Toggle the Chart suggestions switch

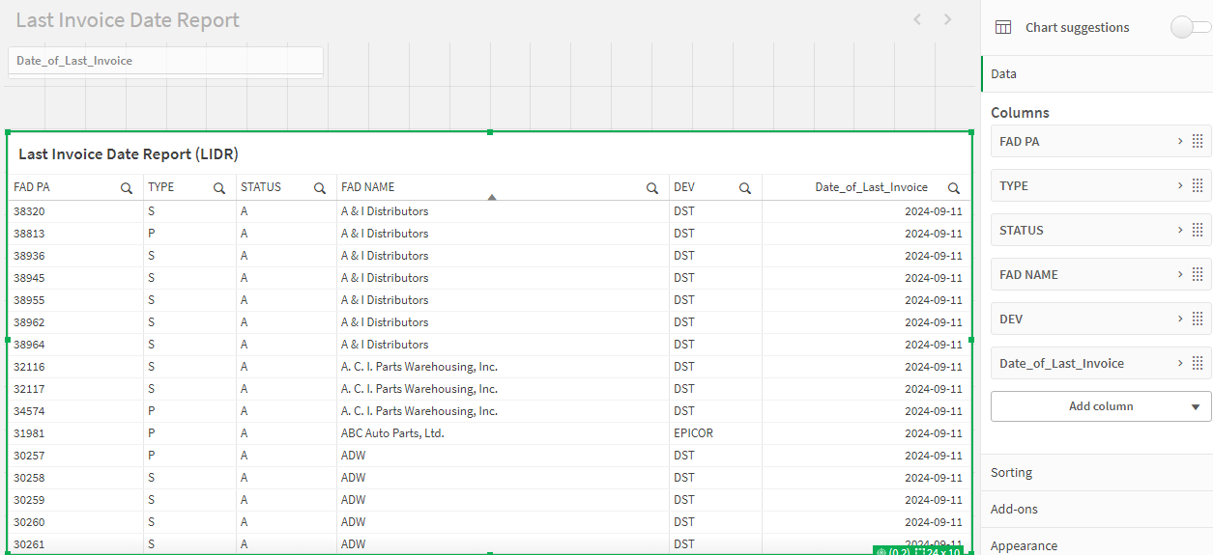pos(1190,27)
